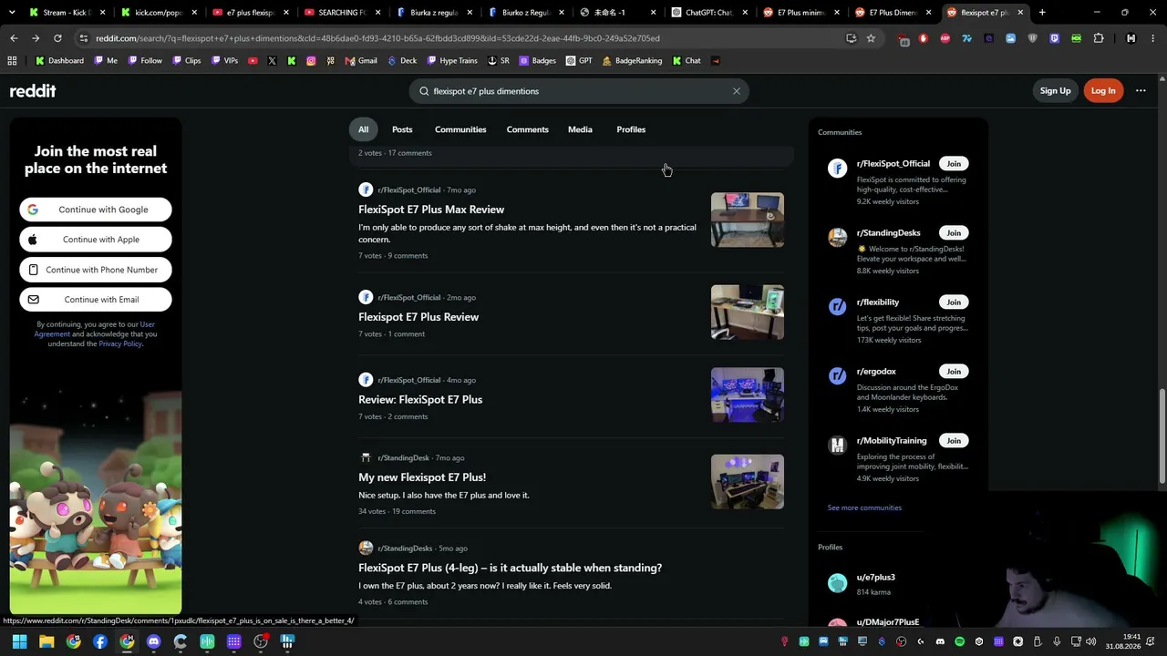Open the Review: FlexiSpot E7 Plus post
This screenshot has width=1167, height=656.
click(x=420, y=399)
